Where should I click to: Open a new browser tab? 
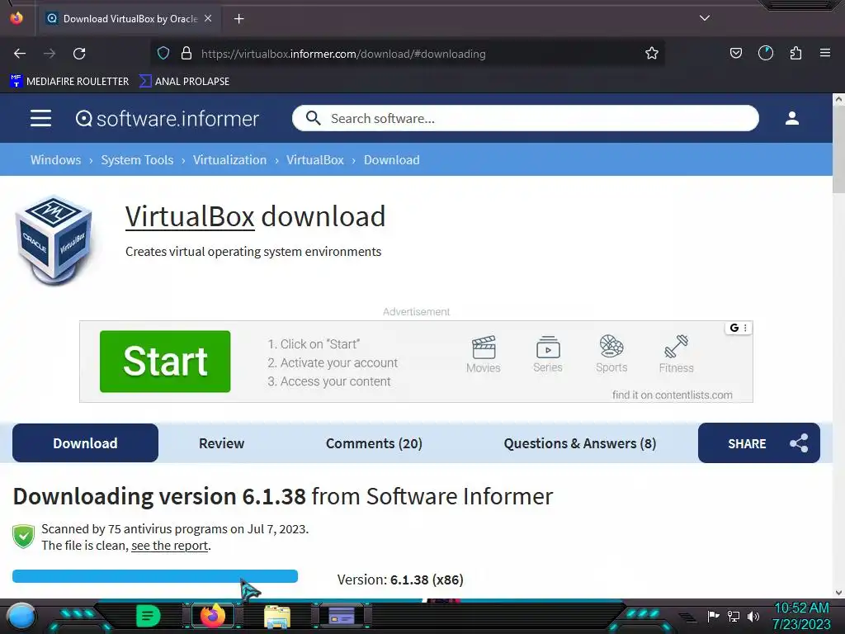[x=238, y=19]
